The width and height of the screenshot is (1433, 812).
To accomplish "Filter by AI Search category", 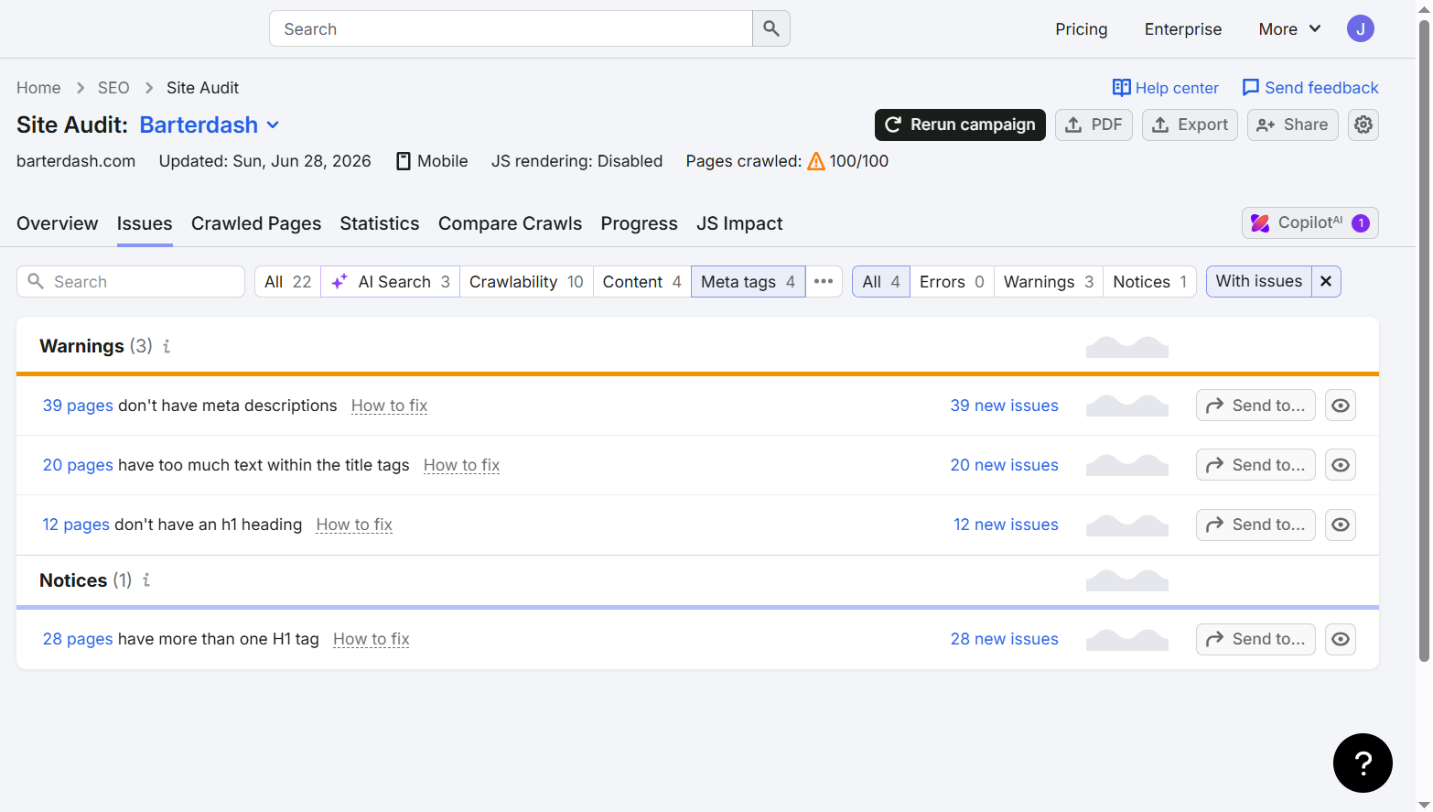I will click(391, 281).
